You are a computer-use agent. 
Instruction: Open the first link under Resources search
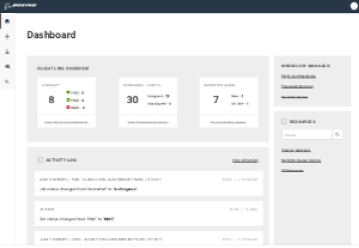pyautogui.click(x=296, y=150)
